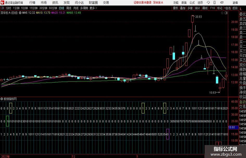Open the 功能 menu
This screenshot has height=158, width=246.
176,3
